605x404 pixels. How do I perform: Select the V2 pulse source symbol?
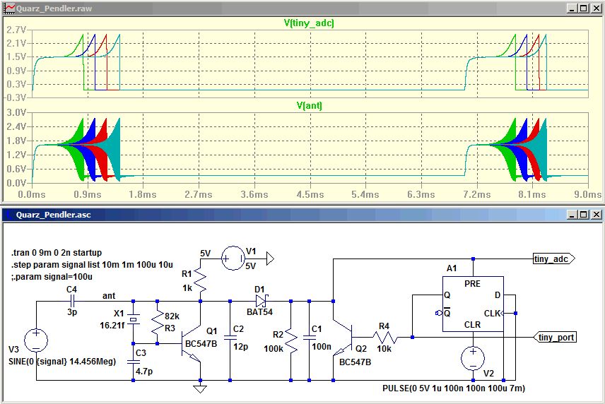[x=473, y=358]
